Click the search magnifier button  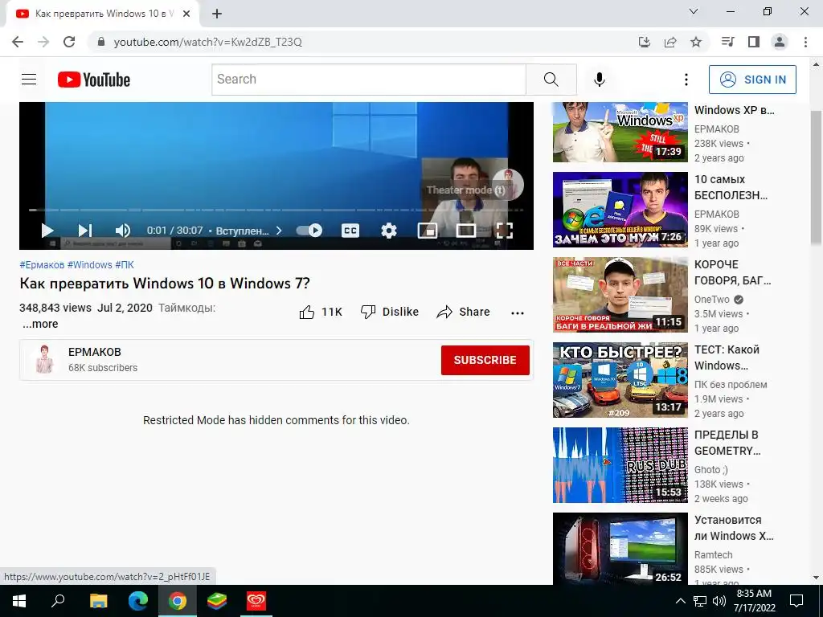(x=551, y=80)
